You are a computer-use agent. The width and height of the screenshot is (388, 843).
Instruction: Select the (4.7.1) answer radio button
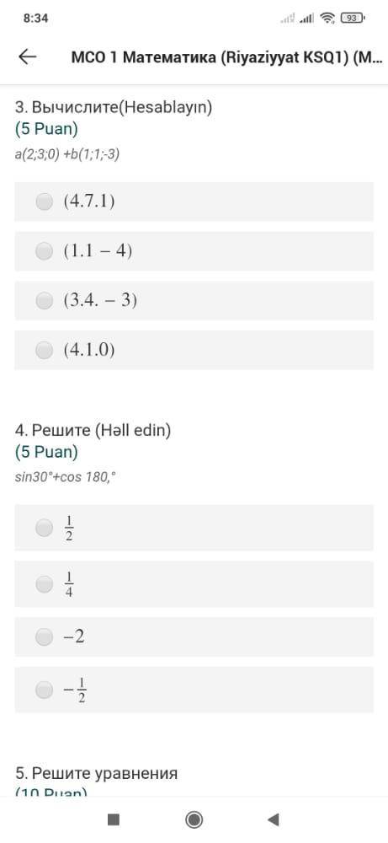pos(44,201)
